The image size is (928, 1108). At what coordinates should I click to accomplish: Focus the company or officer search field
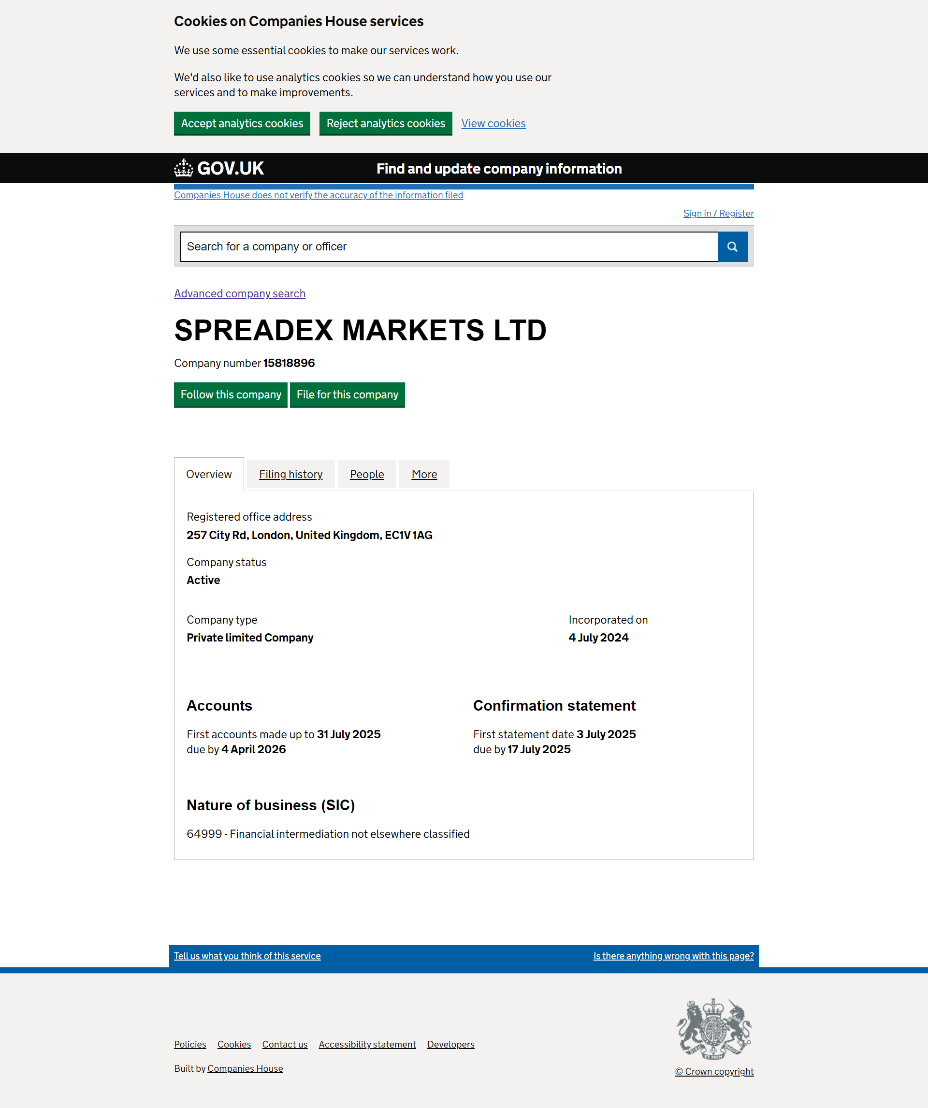pos(449,247)
